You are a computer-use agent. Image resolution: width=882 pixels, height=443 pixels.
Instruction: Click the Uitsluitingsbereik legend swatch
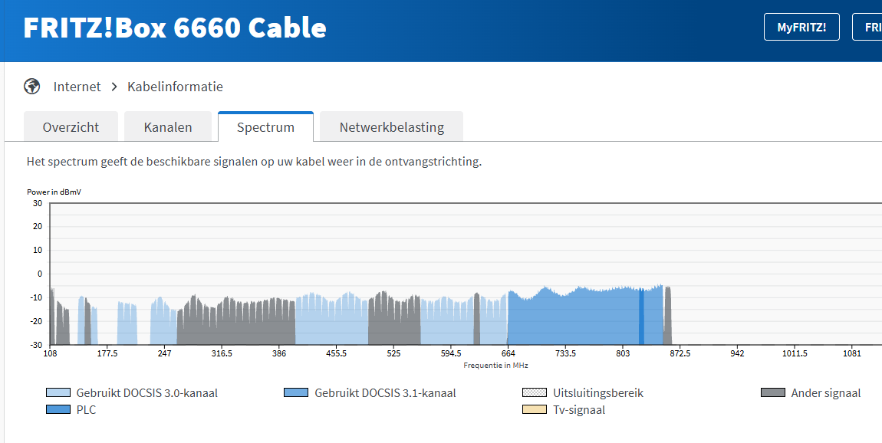point(535,393)
